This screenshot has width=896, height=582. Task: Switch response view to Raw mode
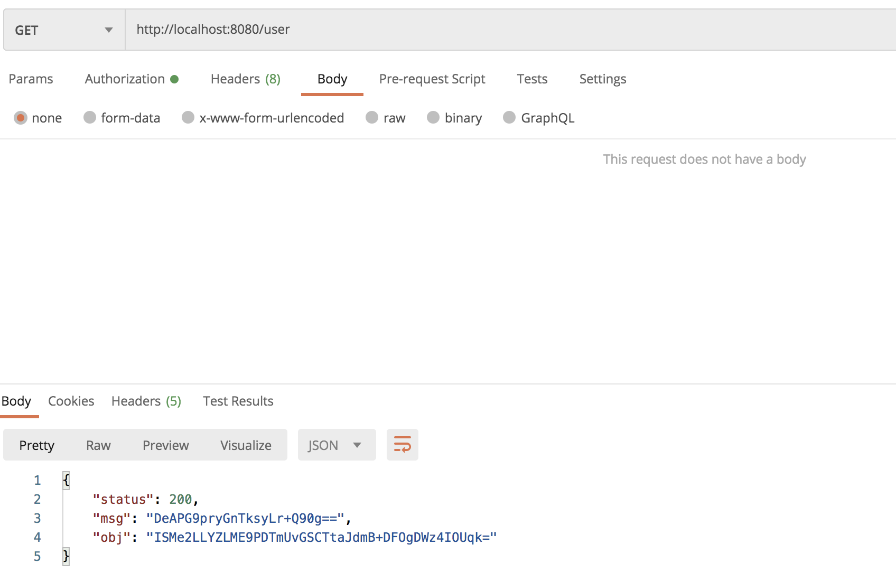[98, 445]
